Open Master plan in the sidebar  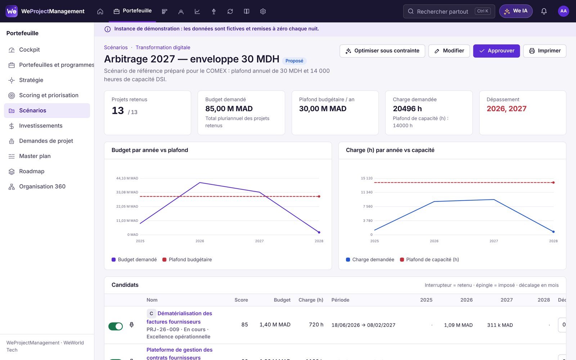pyautogui.click(x=47, y=156)
